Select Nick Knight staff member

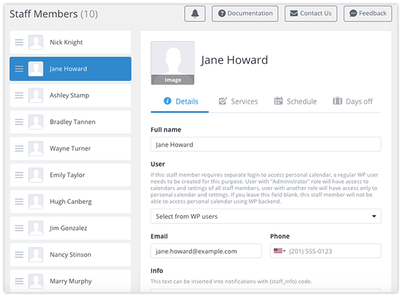coord(70,42)
